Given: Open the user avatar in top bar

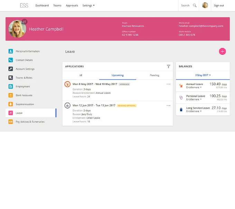Looking at the screenshot, I should coord(205,6).
